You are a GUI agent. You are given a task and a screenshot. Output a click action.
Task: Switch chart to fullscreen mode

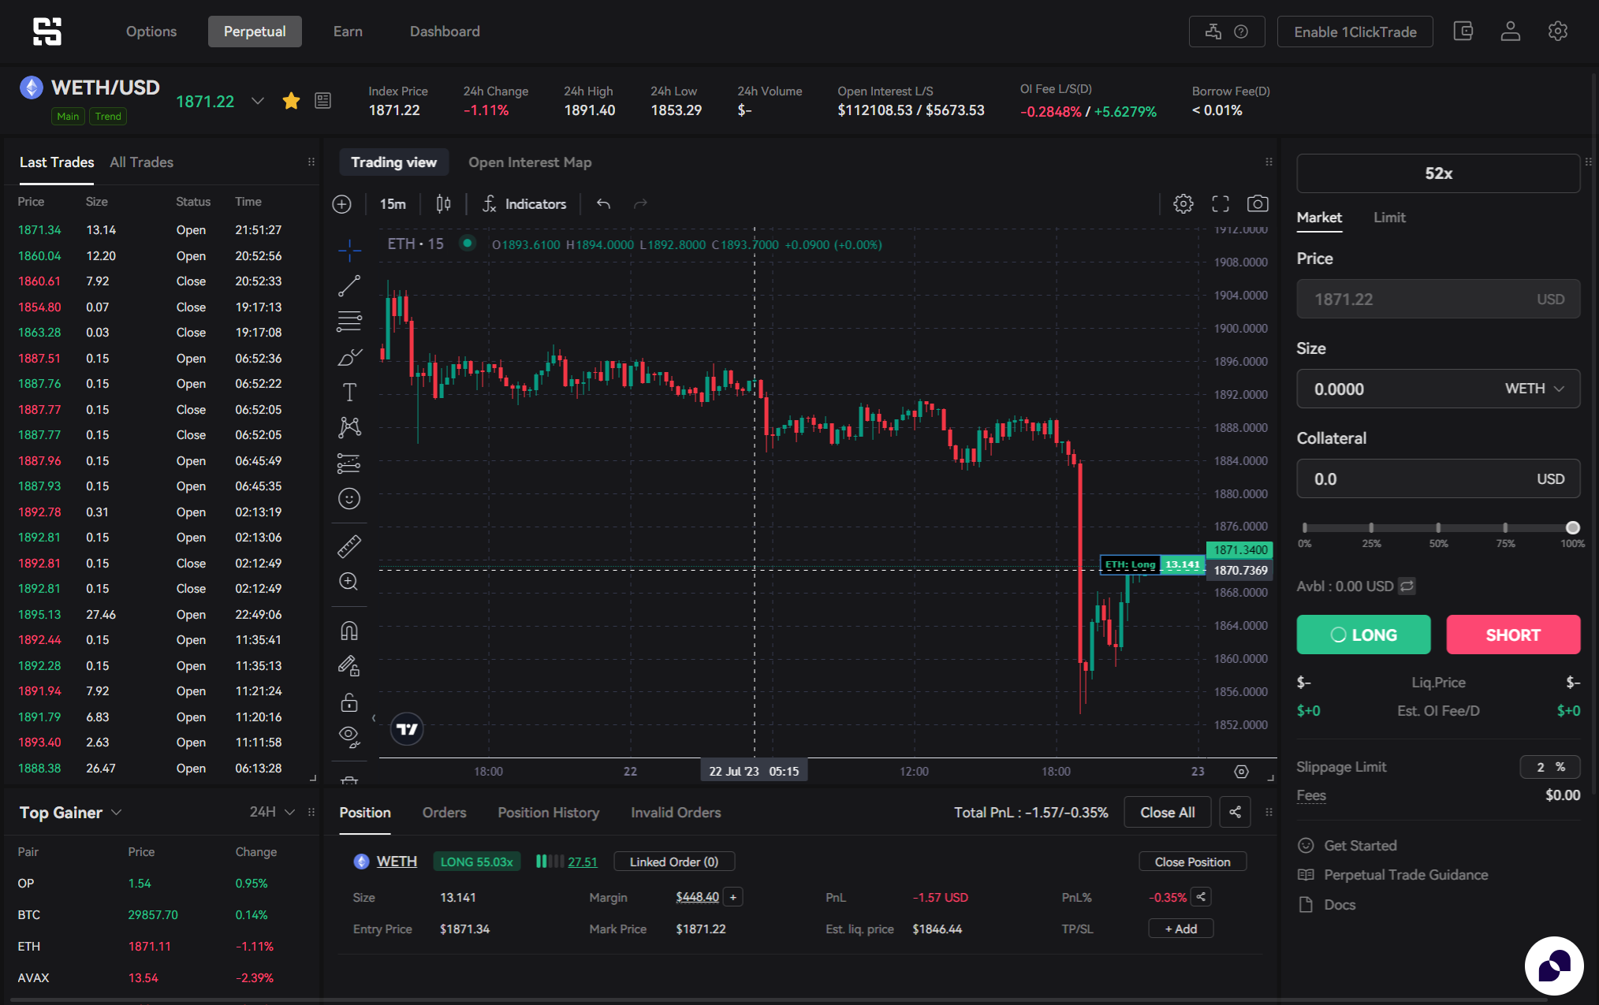(1221, 204)
